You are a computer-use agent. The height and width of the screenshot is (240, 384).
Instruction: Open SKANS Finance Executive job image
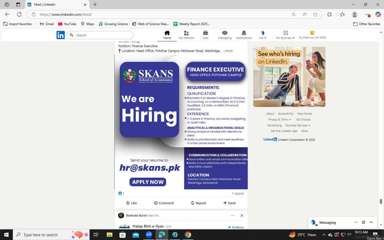coord(181,122)
